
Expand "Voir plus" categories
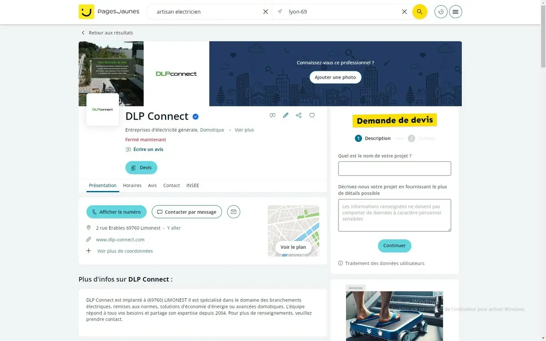pyautogui.click(x=244, y=130)
